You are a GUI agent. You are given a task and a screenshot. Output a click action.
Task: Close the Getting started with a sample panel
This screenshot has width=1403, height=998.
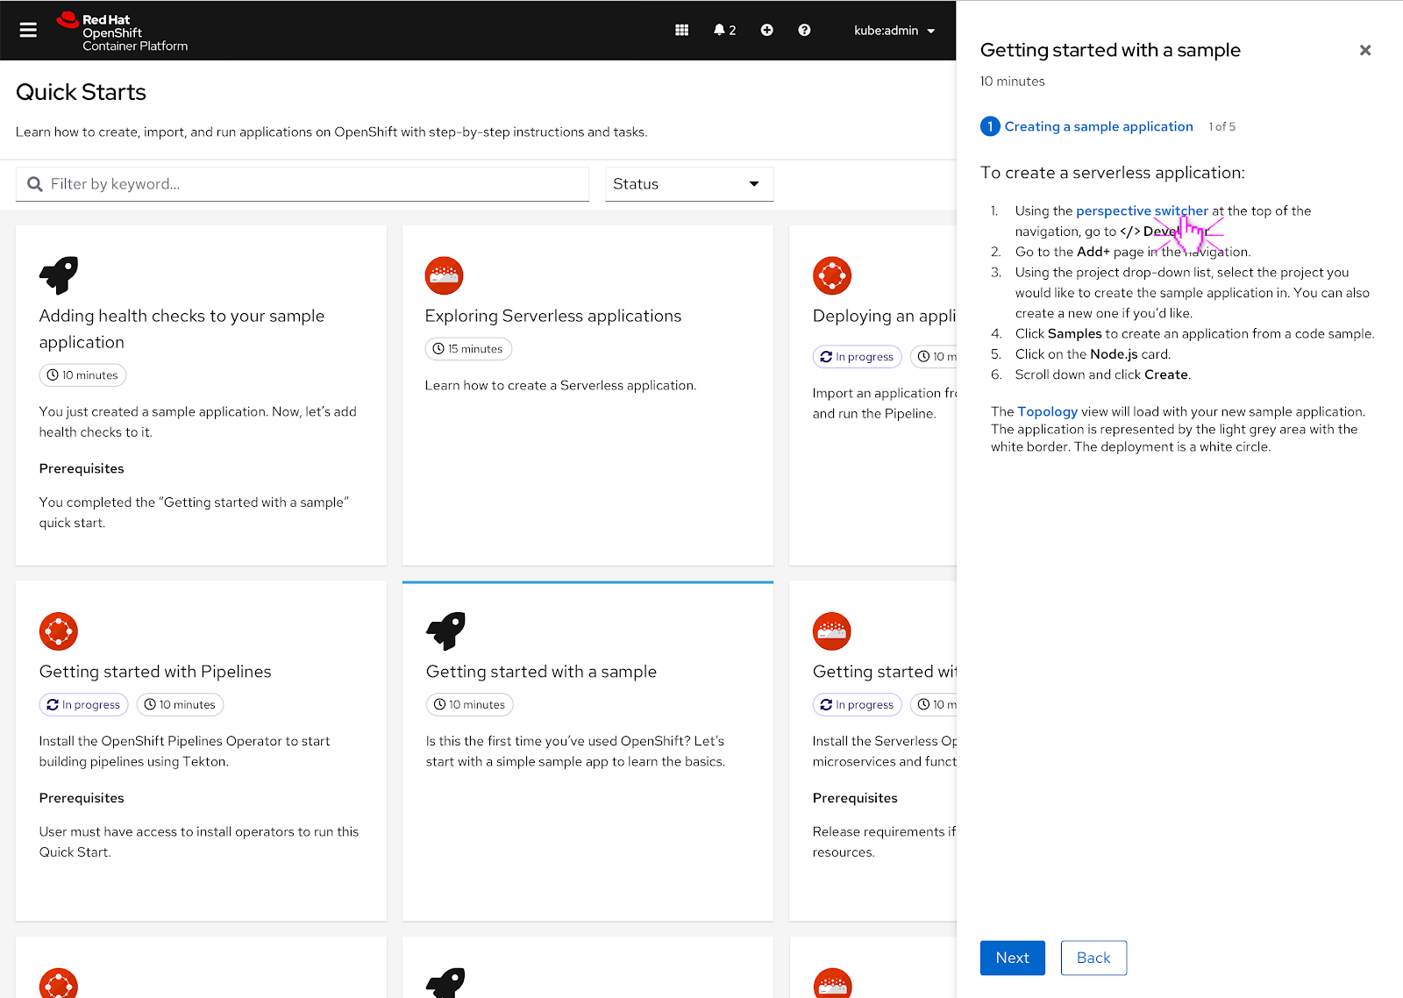pos(1365,51)
